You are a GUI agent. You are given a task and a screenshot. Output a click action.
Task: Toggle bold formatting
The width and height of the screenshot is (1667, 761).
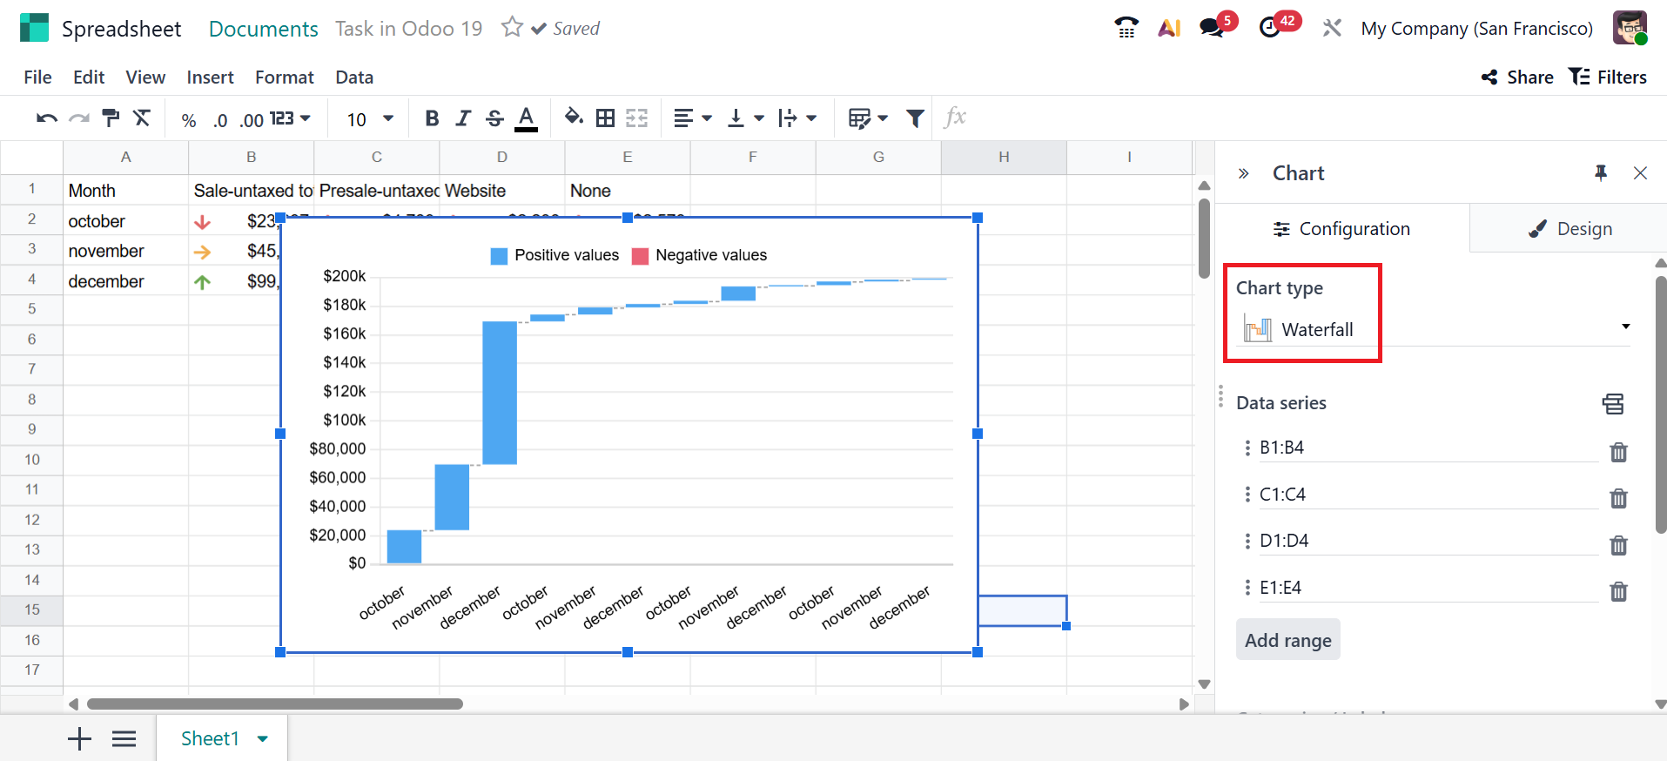tap(431, 118)
